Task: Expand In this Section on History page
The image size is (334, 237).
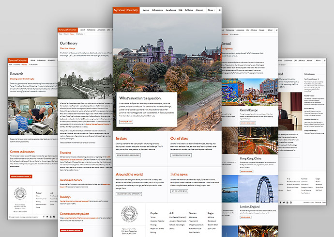Action: coord(80,34)
